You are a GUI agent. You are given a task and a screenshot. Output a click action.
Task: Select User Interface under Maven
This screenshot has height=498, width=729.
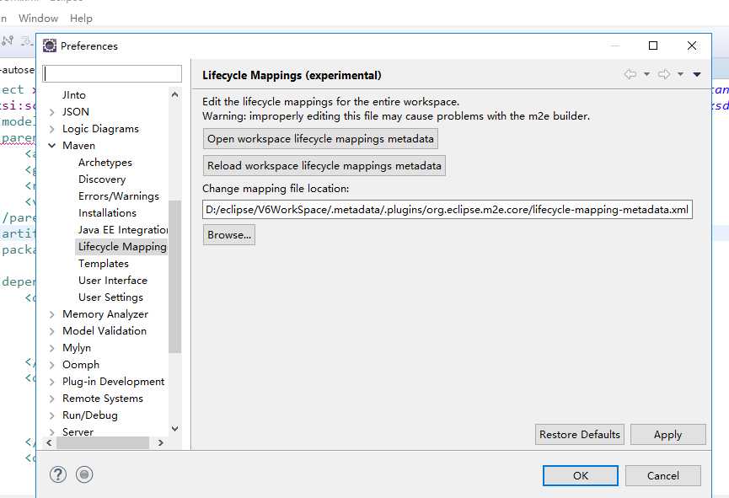(113, 281)
